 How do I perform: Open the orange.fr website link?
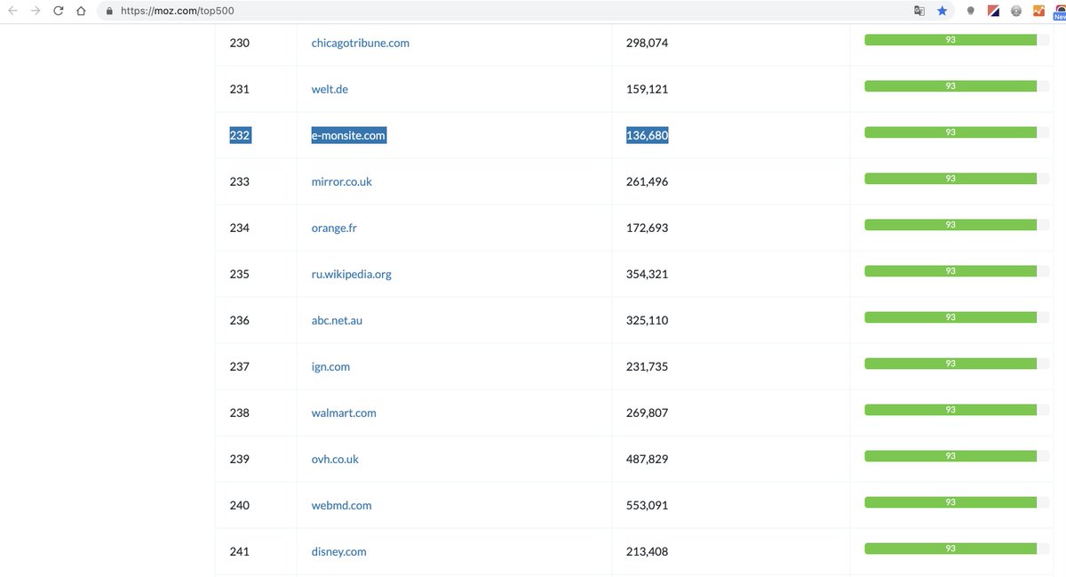pyautogui.click(x=335, y=227)
